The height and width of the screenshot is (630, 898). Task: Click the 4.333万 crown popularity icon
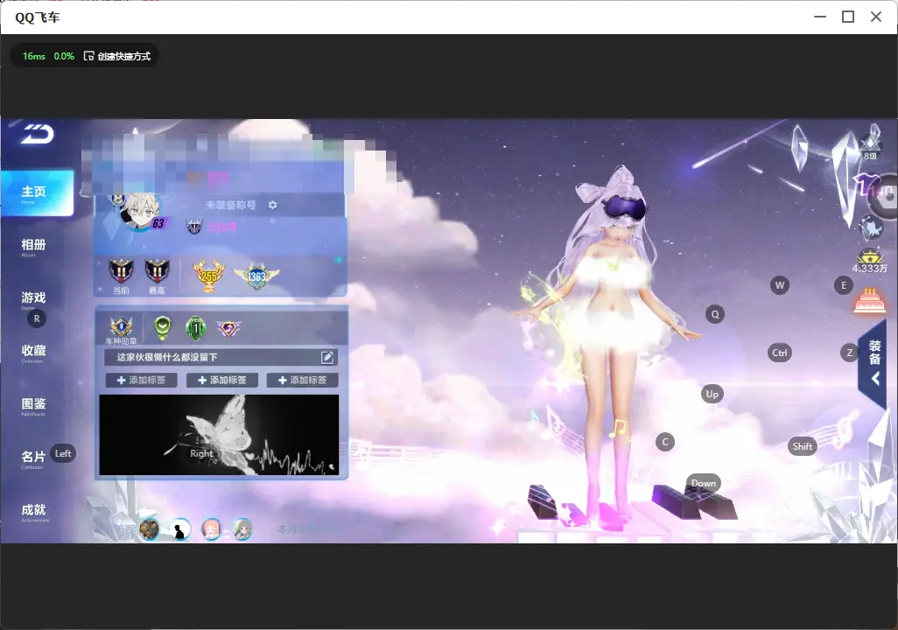pos(869,262)
